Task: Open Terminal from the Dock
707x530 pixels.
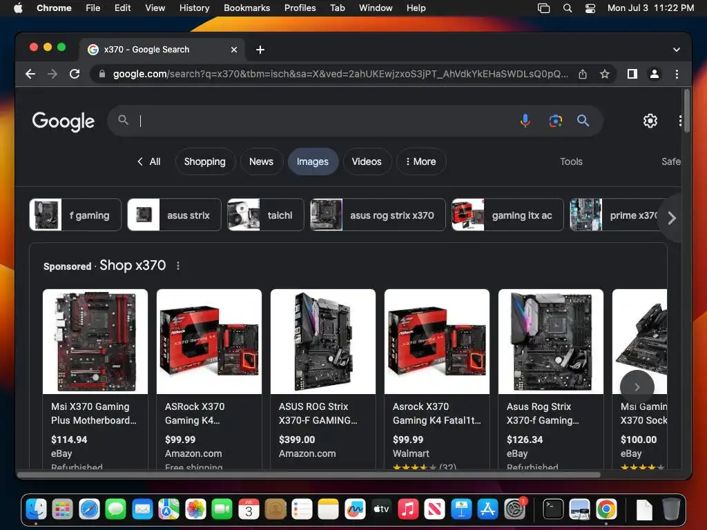Action: click(553, 509)
